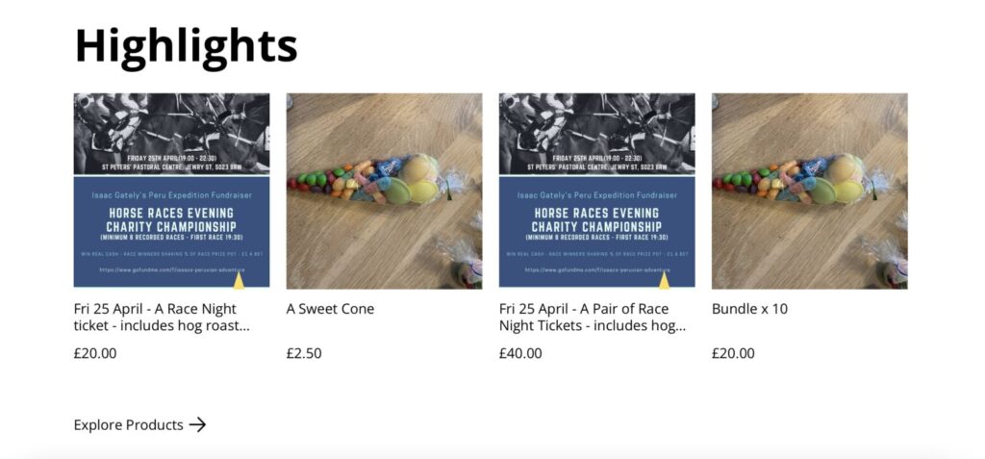This screenshot has height=459, width=985.
Task: Select the 'Fri 25 April - A Race Night ticket' title
Action: [x=162, y=318]
